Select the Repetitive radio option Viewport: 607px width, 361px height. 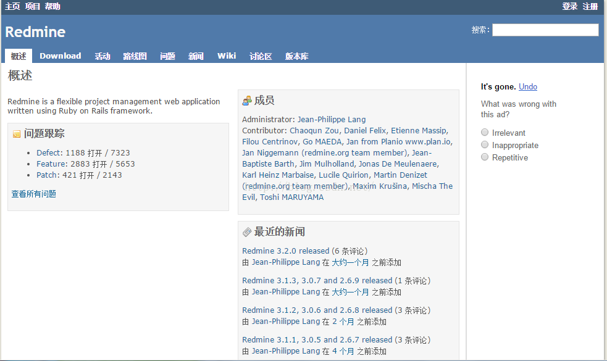pyautogui.click(x=485, y=157)
